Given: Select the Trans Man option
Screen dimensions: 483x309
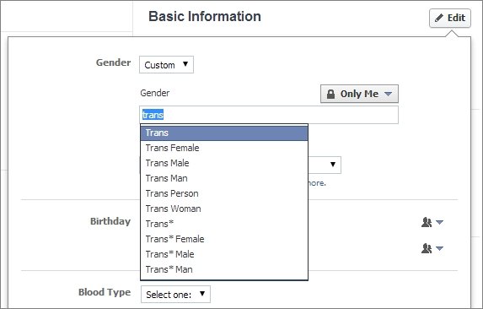Looking at the screenshot, I should coord(224,178).
